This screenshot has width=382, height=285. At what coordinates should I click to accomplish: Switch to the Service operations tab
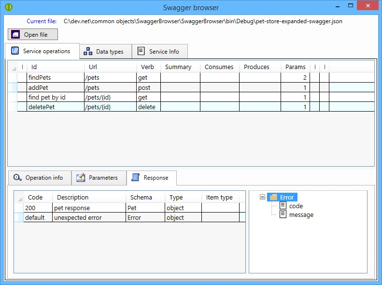point(42,51)
